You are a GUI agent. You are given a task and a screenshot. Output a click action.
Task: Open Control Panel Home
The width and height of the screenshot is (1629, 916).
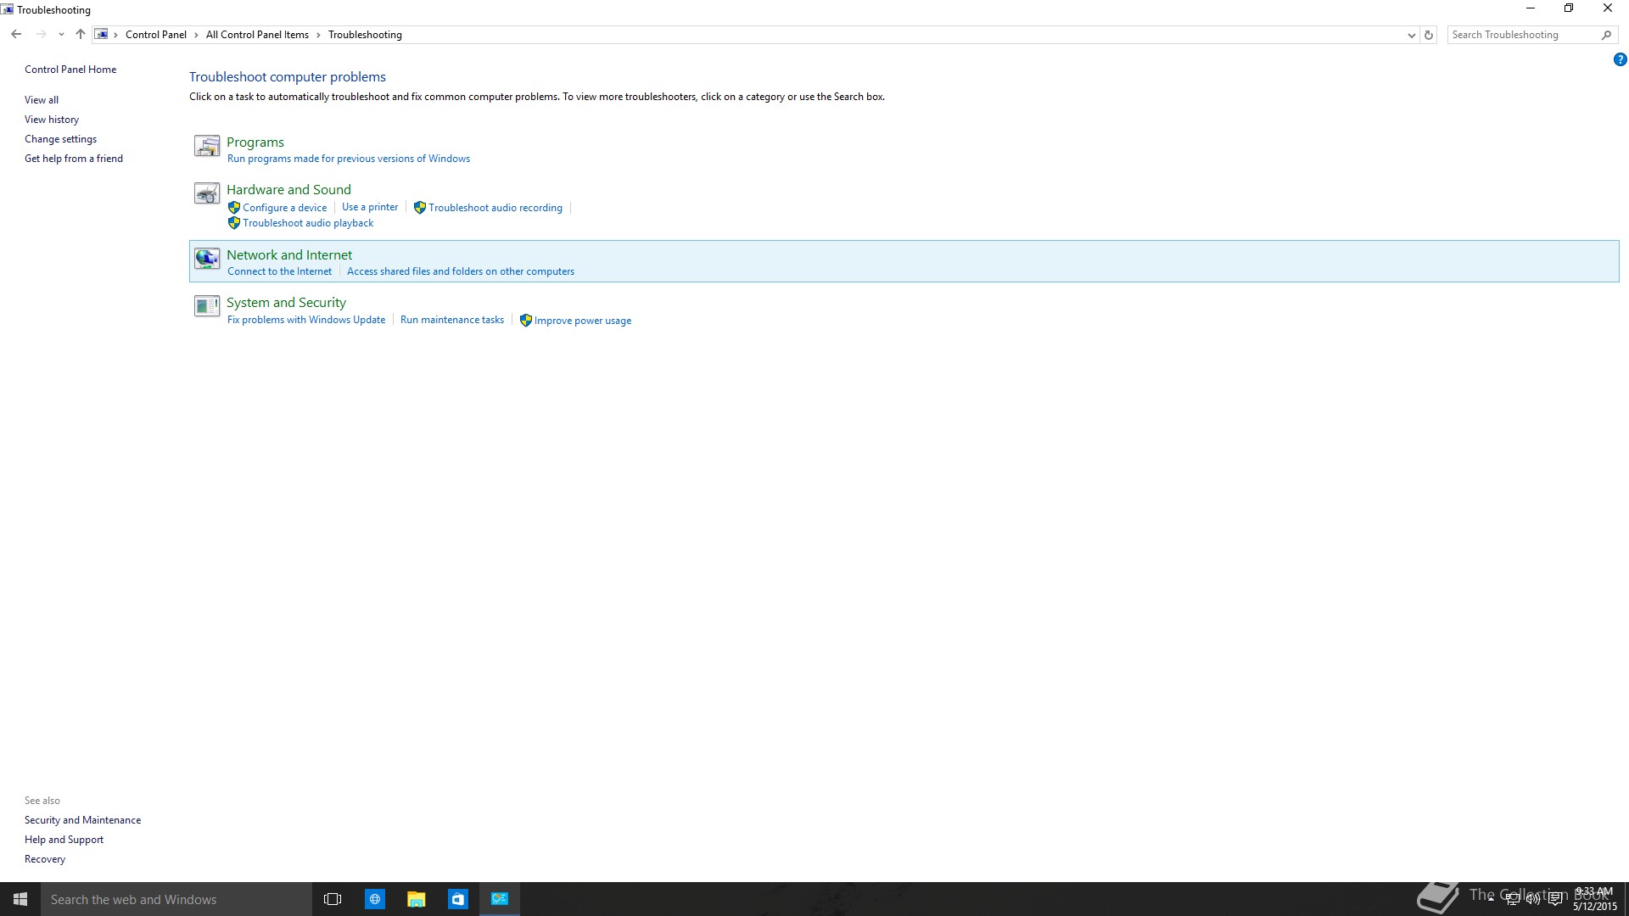point(70,70)
